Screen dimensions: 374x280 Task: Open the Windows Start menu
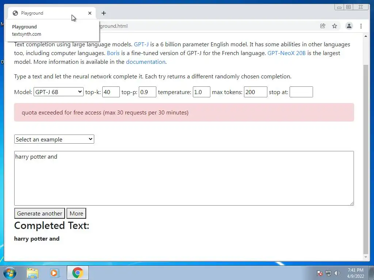10,273
